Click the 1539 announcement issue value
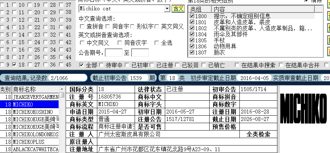Viewport: 330px width, 153px height. pyautogui.click(x=138, y=78)
